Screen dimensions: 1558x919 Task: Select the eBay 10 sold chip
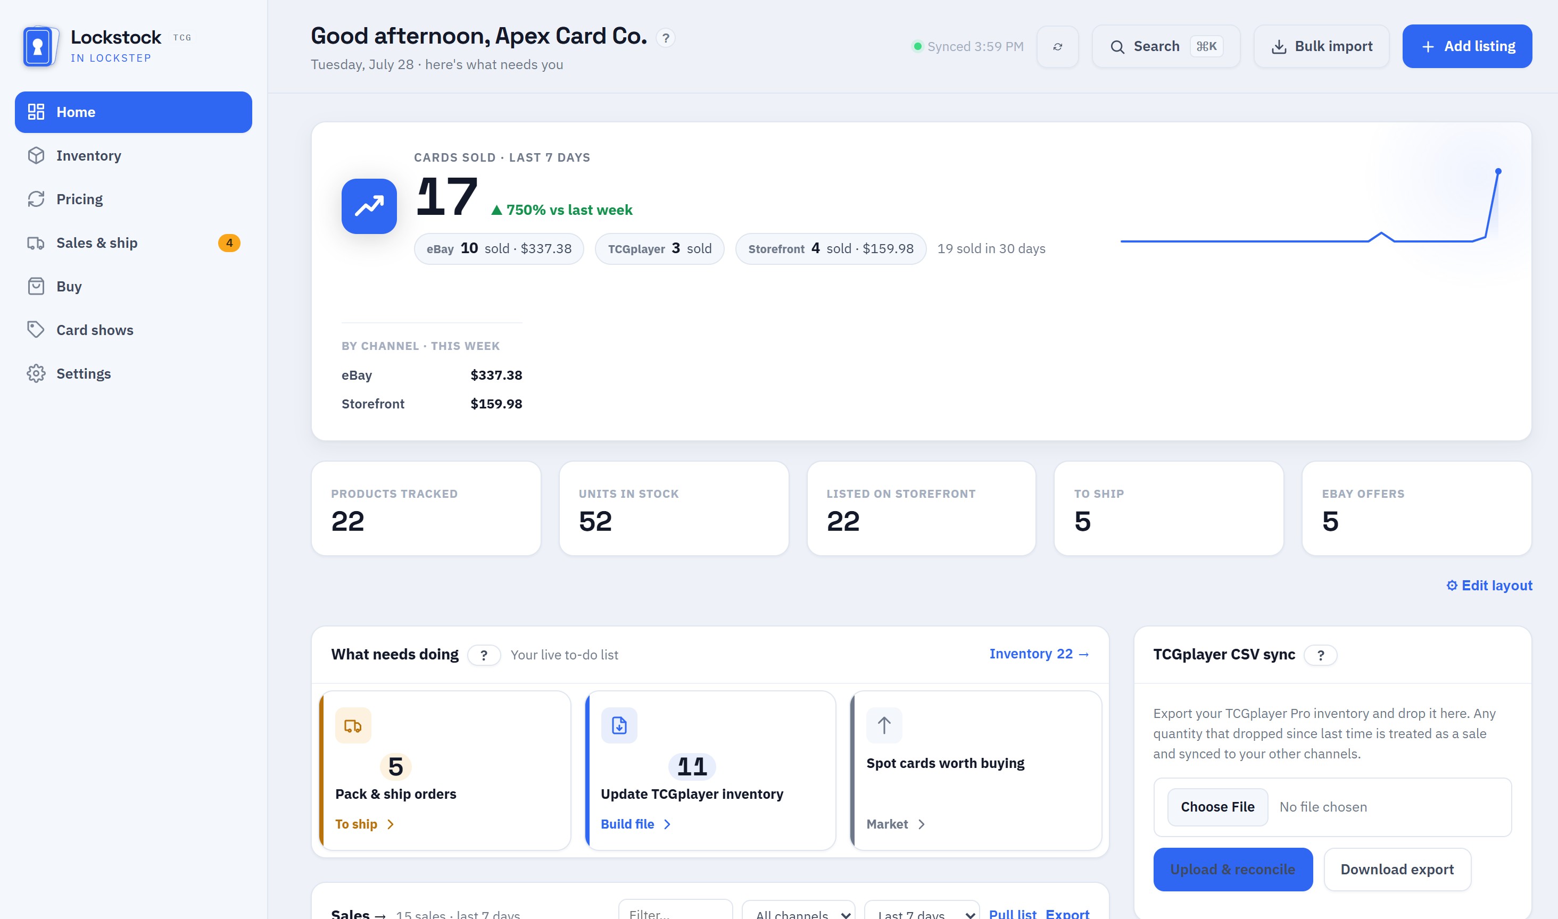(499, 249)
